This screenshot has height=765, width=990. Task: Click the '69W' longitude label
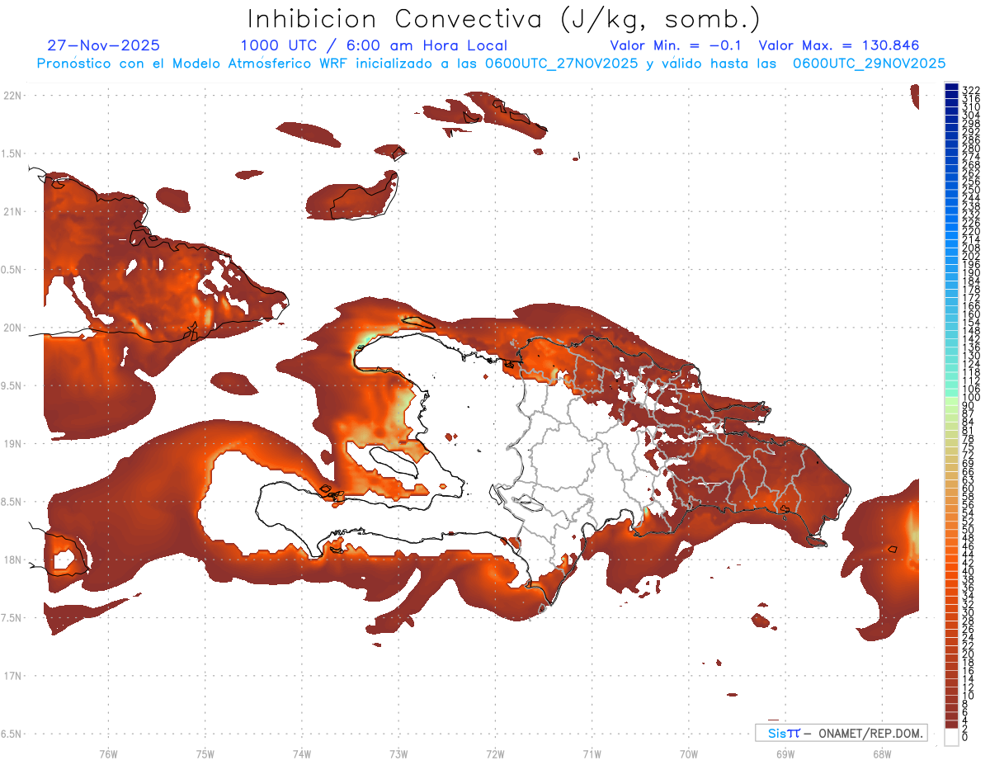pos(785,753)
